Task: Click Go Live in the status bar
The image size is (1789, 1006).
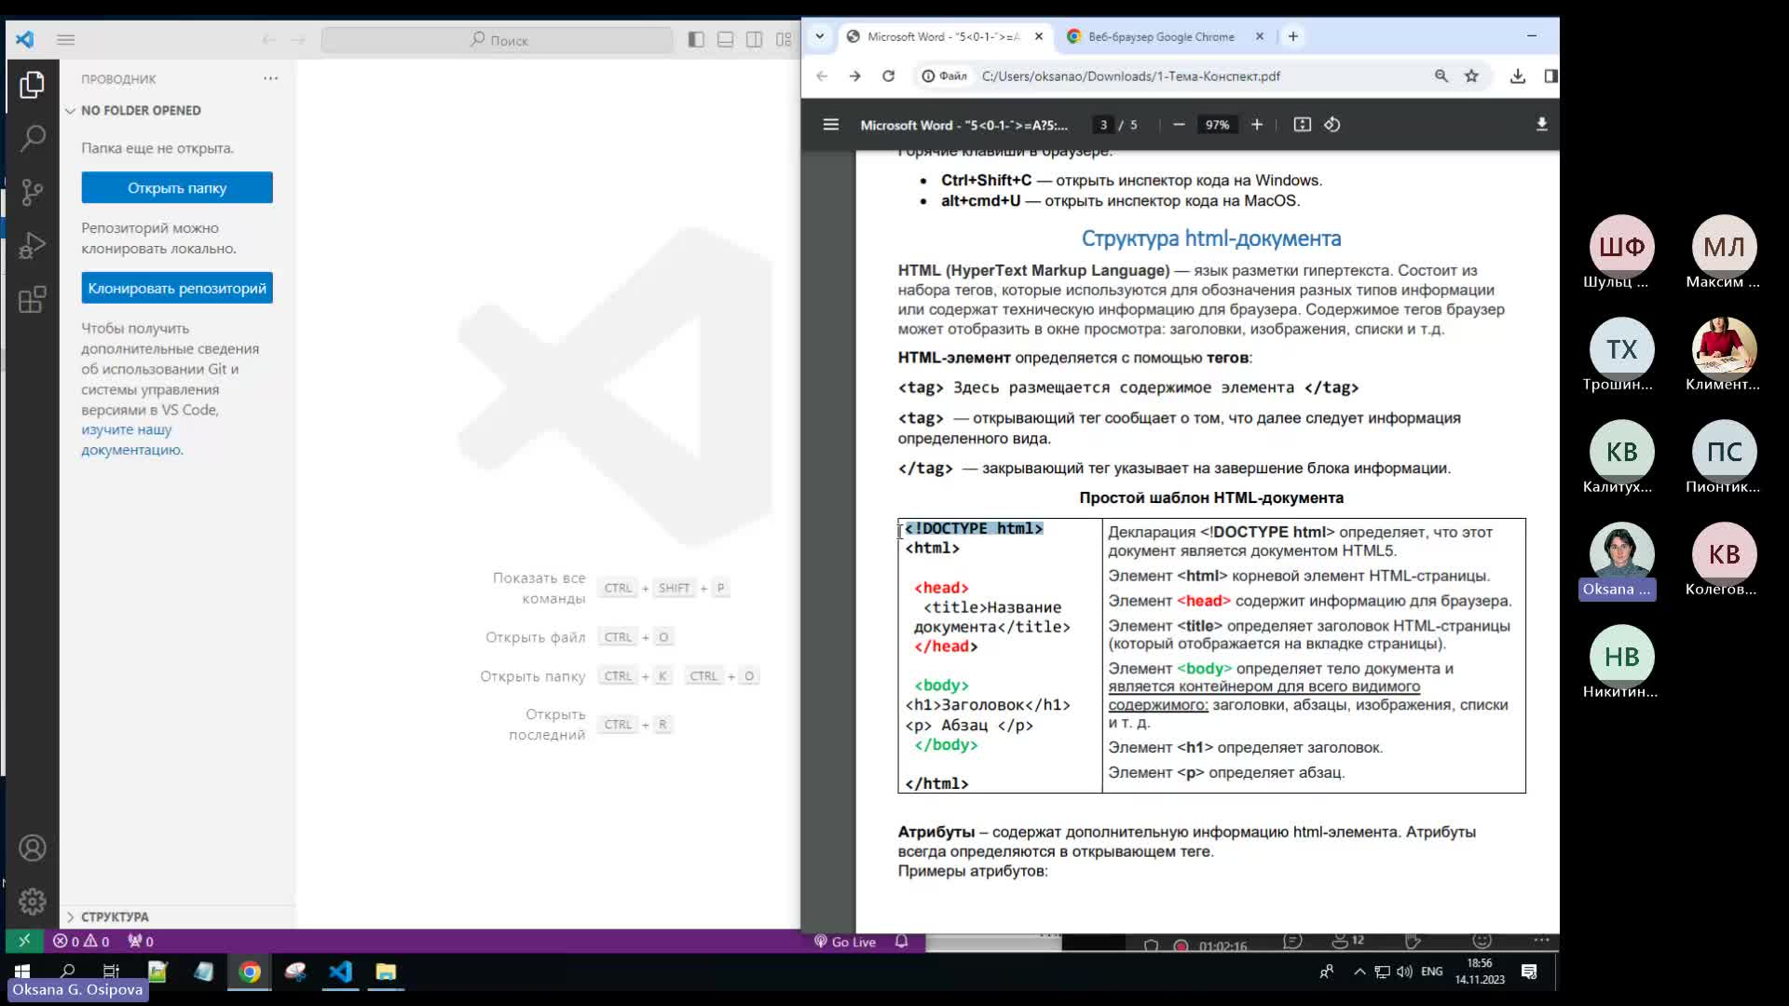Action: coord(845,942)
